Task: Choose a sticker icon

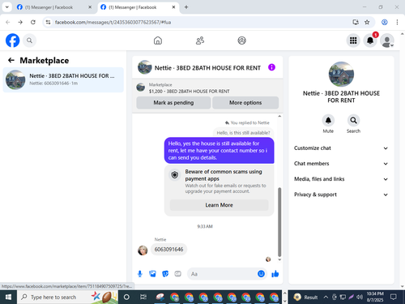Action: coord(165,274)
